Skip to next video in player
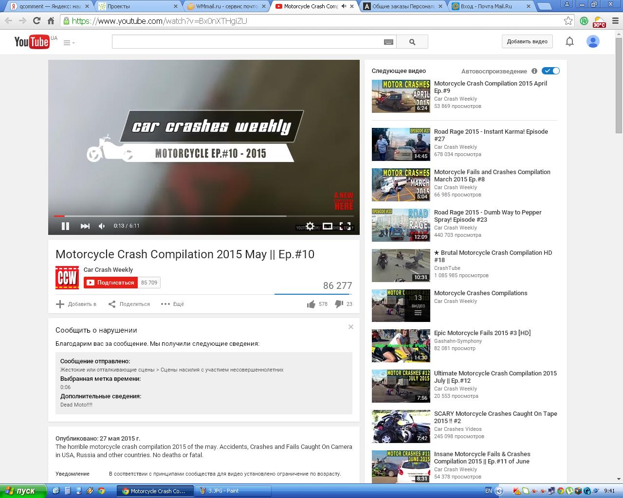Screen dimensions: 623x498 (85, 226)
